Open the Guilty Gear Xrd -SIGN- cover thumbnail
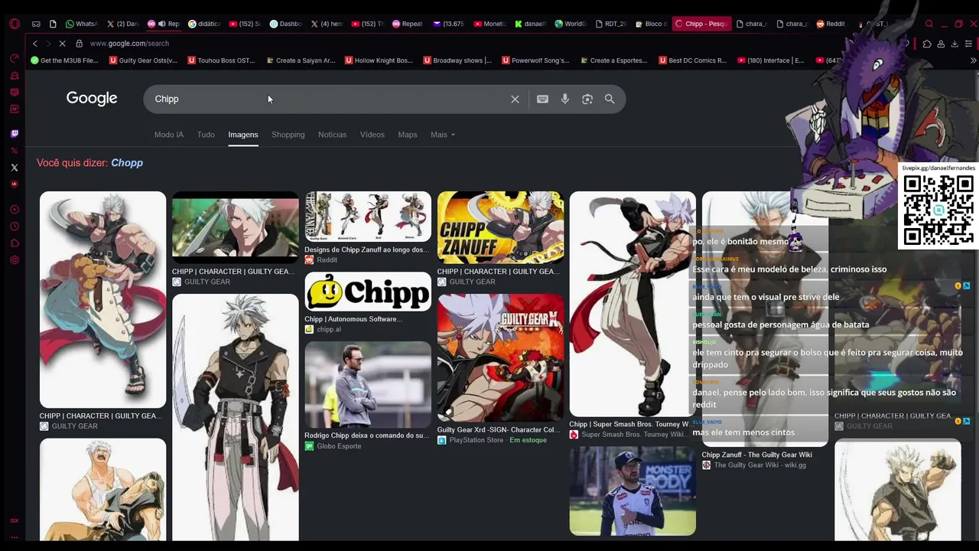The width and height of the screenshot is (979, 551). tap(500, 358)
